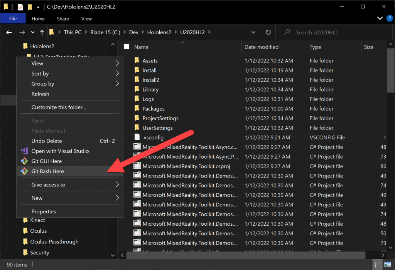Open the Share ribbon tab
This screenshot has width=395, height=270.
63,18
